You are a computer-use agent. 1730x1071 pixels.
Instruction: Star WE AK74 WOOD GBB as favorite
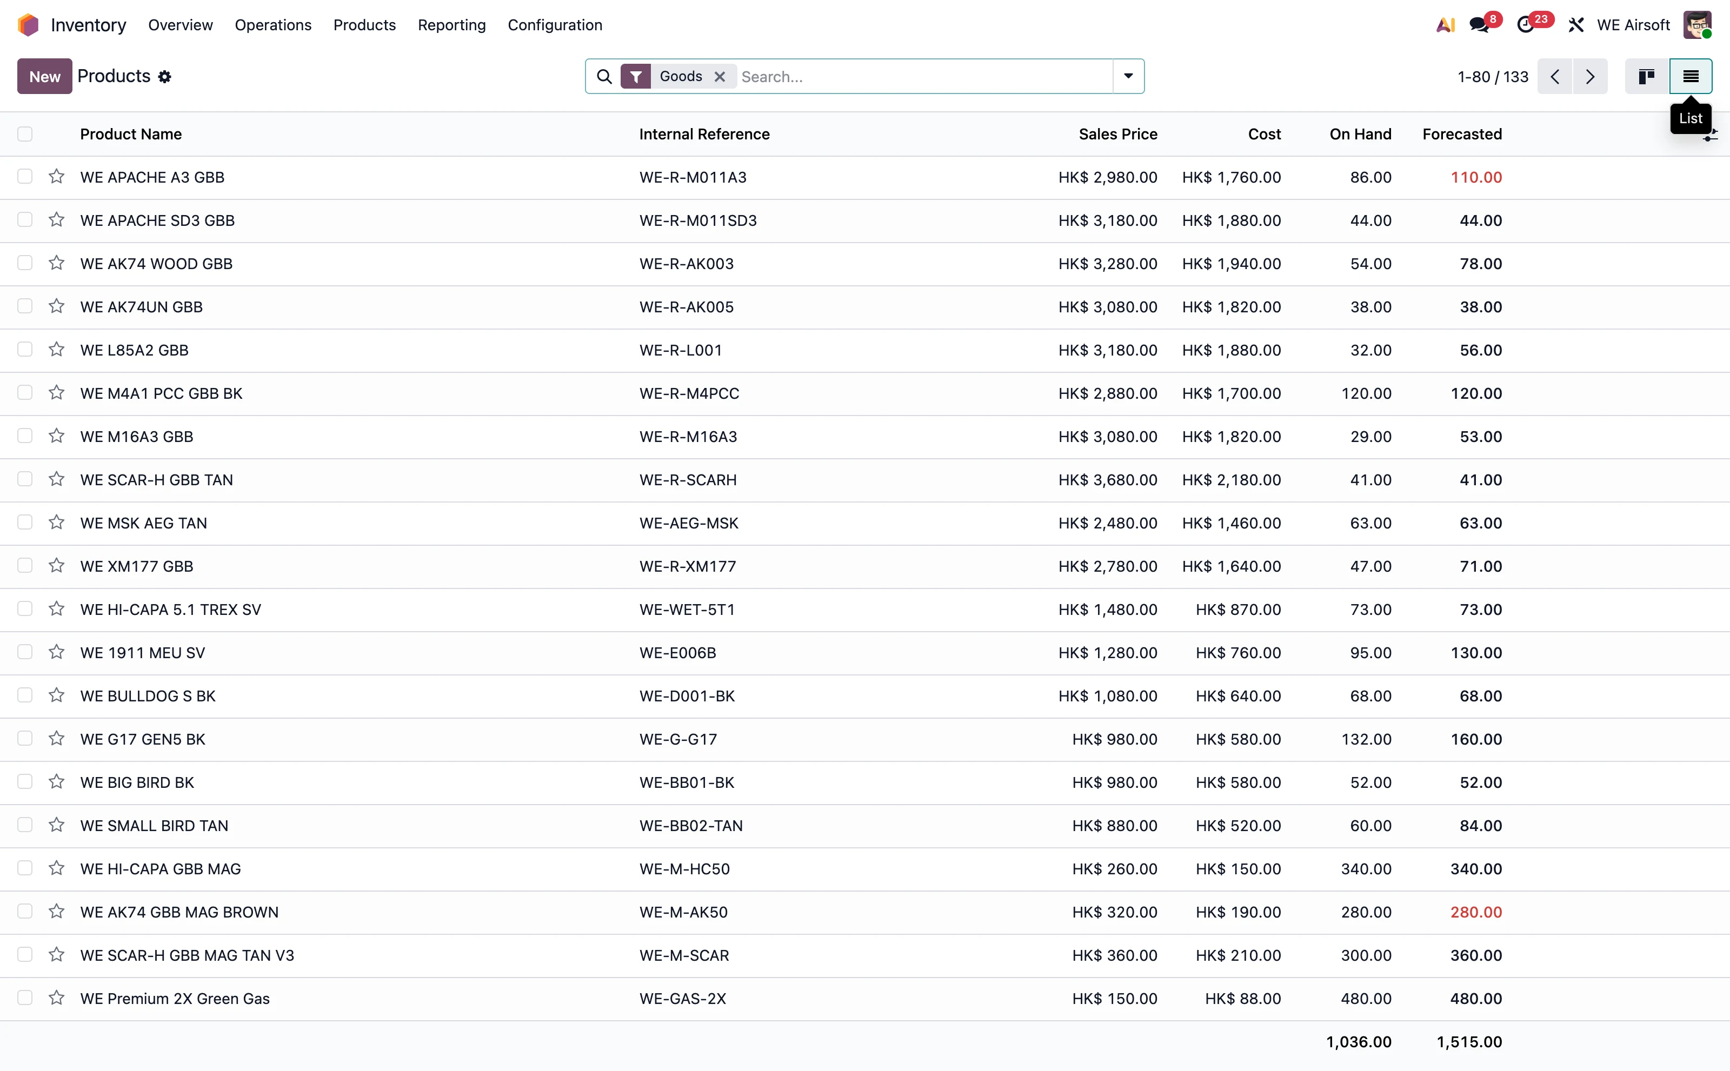pos(57,263)
